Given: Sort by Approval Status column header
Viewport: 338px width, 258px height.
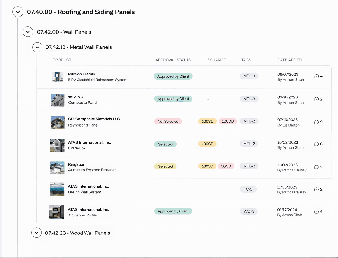Looking at the screenshot, I should coord(173,60).
